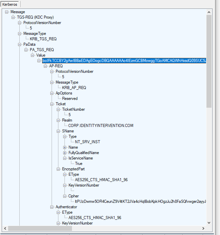Select the highlighted base64 value node
The height and width of the screenshot is (235, 220).
[x=124, y=61]
